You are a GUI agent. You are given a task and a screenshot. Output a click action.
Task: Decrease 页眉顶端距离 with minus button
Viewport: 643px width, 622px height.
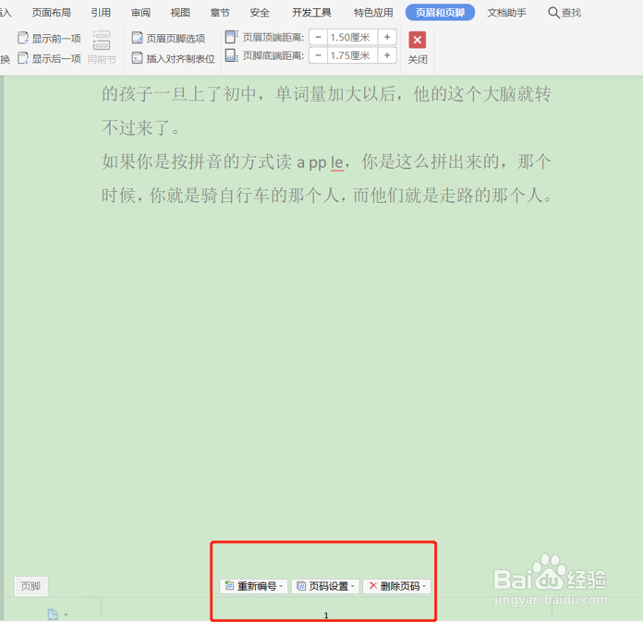click(318, 37)
